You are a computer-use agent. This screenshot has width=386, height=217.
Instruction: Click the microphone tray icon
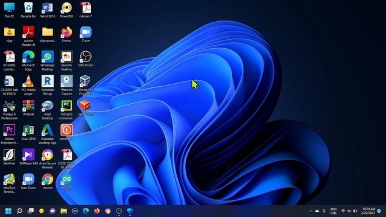[x=324, y=211]
